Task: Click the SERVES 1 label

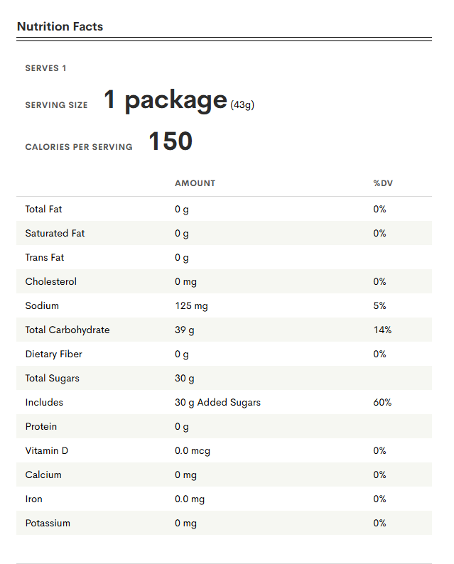Action: 45,68
